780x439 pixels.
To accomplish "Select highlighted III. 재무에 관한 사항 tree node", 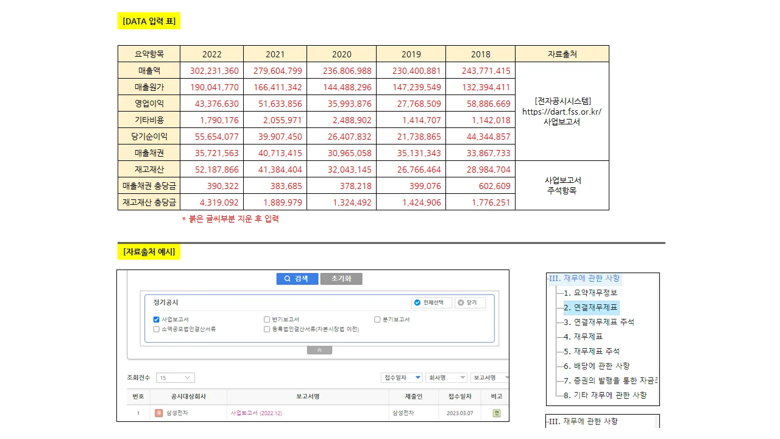I will pyautogui.click(x=584, y=279).
